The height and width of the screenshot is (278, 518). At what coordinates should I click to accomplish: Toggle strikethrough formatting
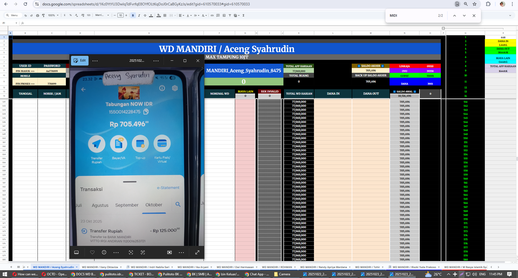[145, 15]
